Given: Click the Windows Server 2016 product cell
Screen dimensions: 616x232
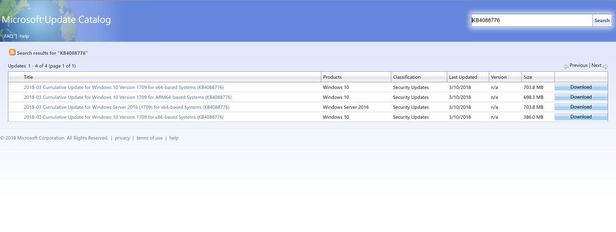Looking at the screenshot, I should pyautogui.click(x=345, y=107).
